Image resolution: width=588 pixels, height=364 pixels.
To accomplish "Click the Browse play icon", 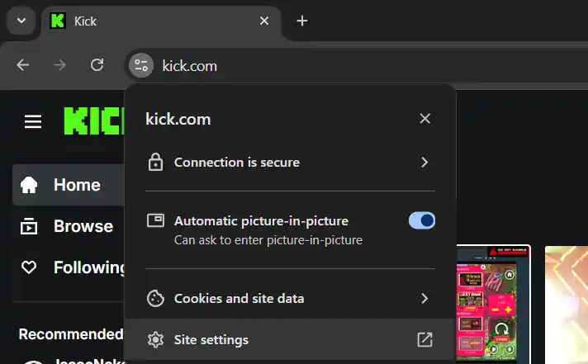I will pyautogui.click(x=29, y=226).
